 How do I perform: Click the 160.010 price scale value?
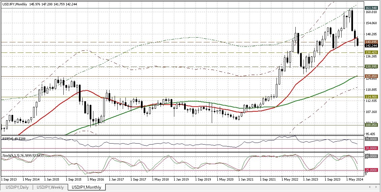click(371, 12)
